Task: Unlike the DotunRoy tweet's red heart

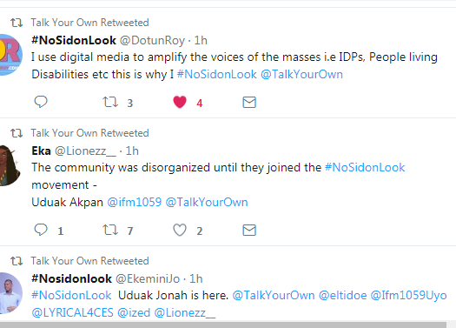Action: coord(180,102)
